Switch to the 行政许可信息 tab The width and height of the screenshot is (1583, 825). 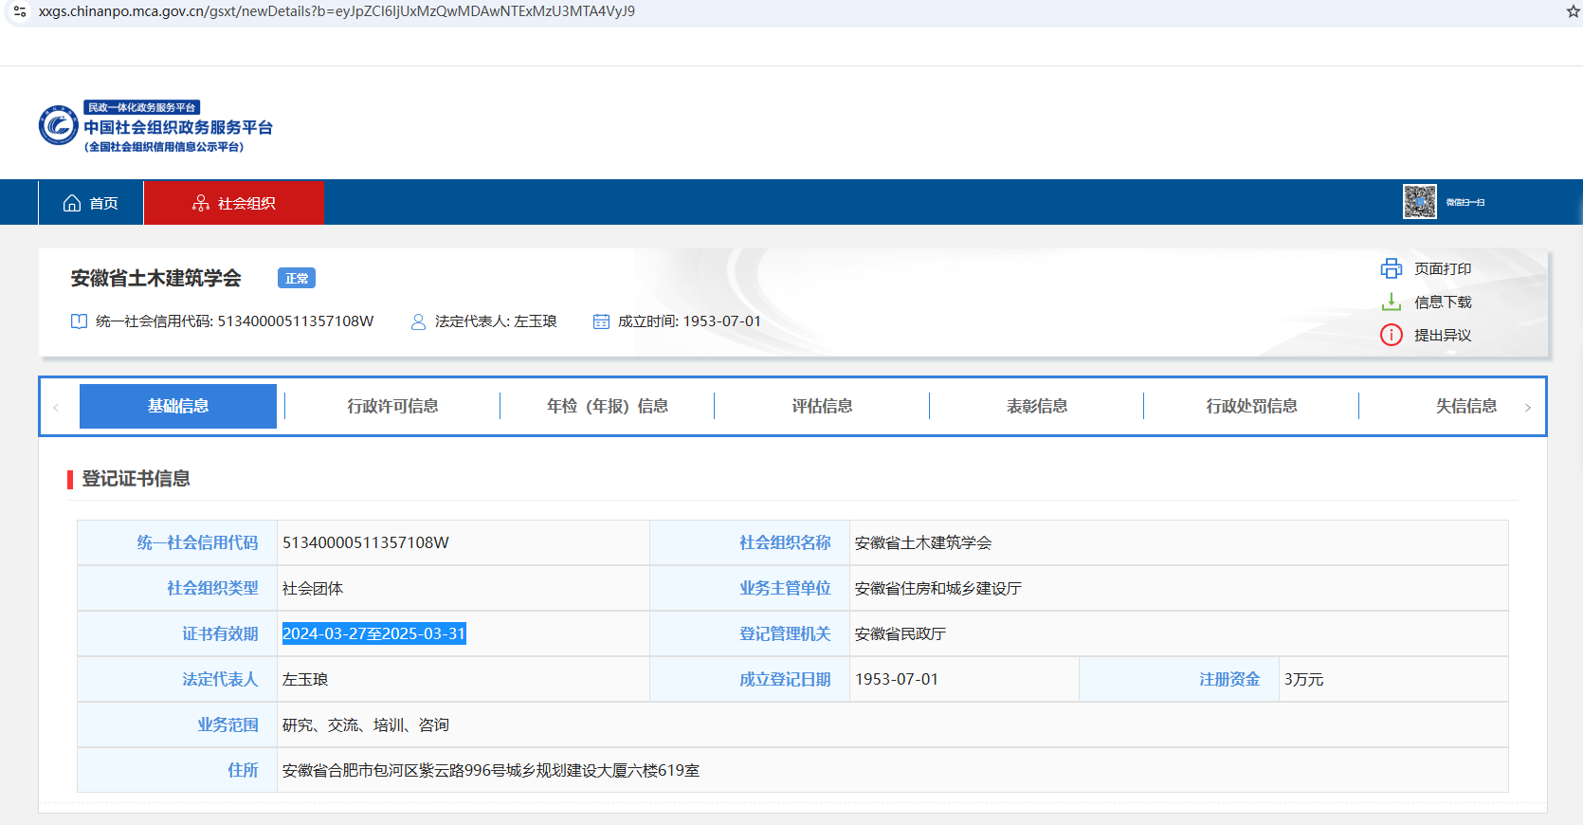[x=392, y=406]
